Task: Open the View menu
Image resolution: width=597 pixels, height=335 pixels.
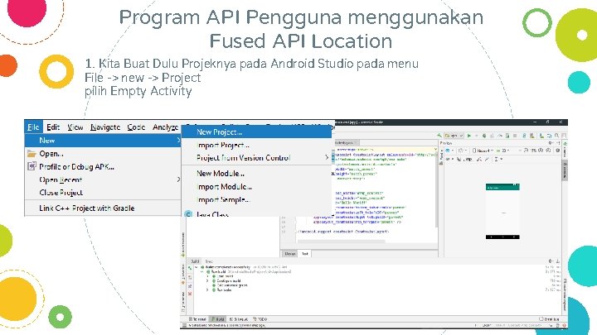Action: [x=75, y=127]
